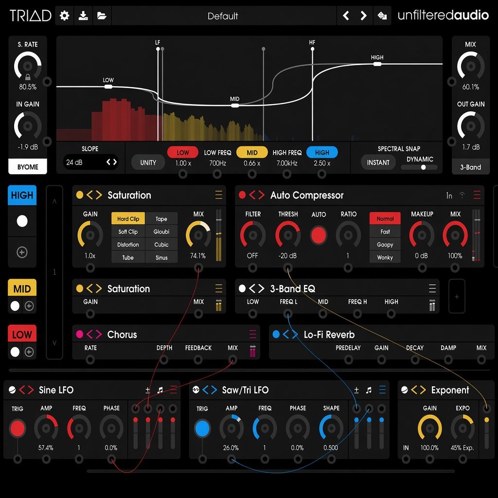Image resolution: width=498 pixels, height=498 pixels.
Task: Add module plus icon beside MID band
Action: [x=29, y=306]
